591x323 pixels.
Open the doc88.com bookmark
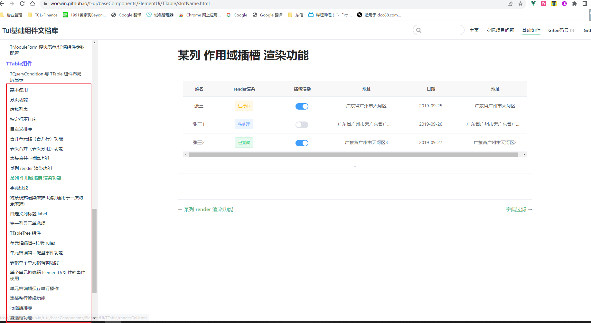point(379,15)
